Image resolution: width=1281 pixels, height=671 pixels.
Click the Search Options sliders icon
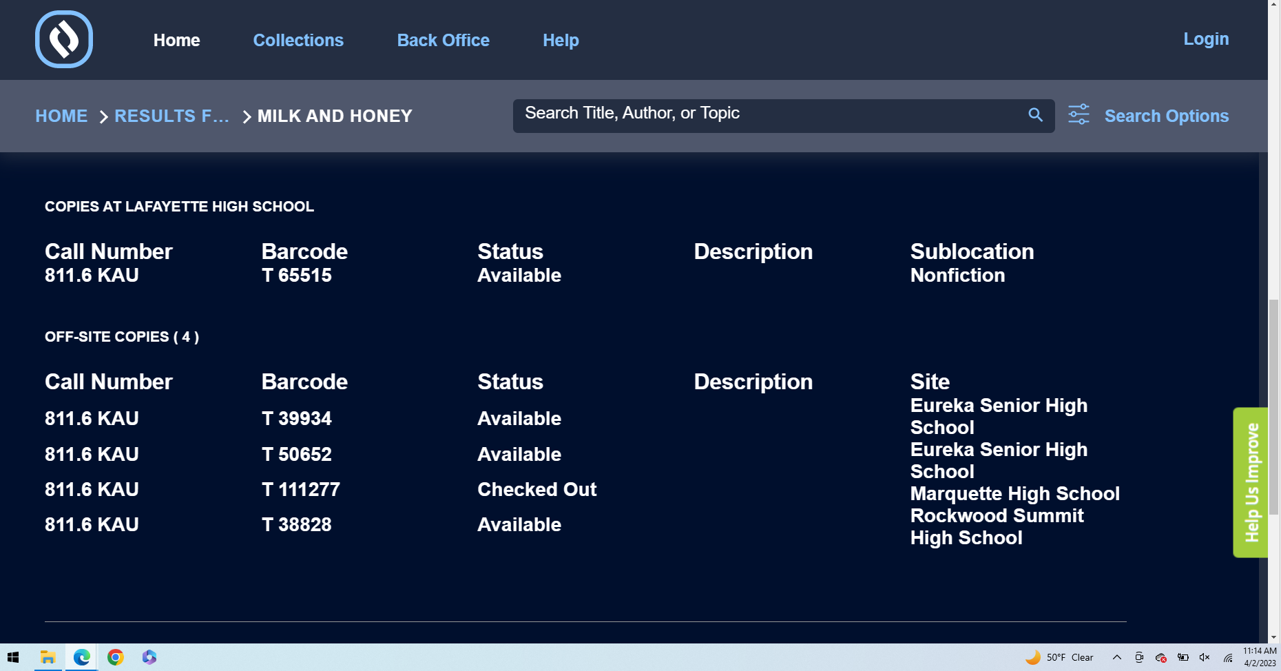[x=1079, y=115]
